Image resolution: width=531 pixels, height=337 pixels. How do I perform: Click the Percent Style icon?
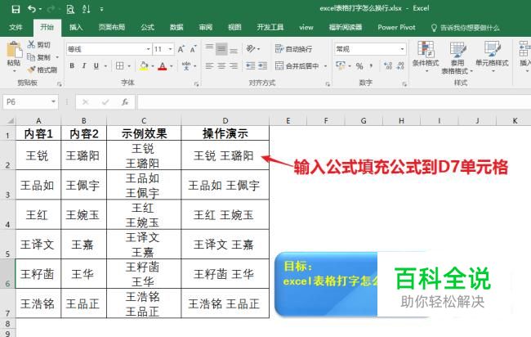click(x=359, y=65)
